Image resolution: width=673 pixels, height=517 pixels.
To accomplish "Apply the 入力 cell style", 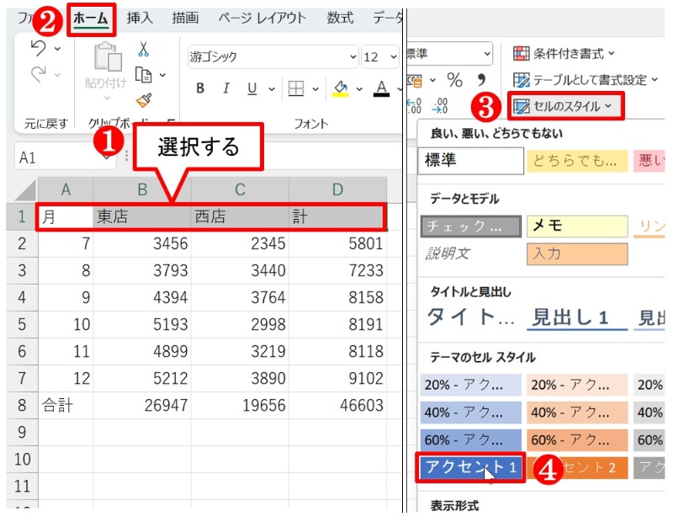I will click(577, 253).
